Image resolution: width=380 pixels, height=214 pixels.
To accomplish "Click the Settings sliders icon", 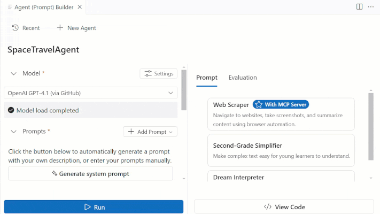I will point(148,73).
